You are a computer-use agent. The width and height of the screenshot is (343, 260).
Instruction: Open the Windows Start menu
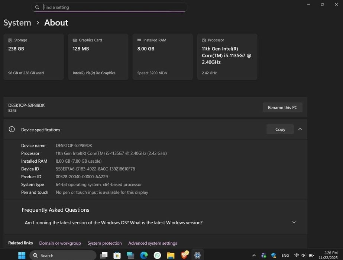22,255
